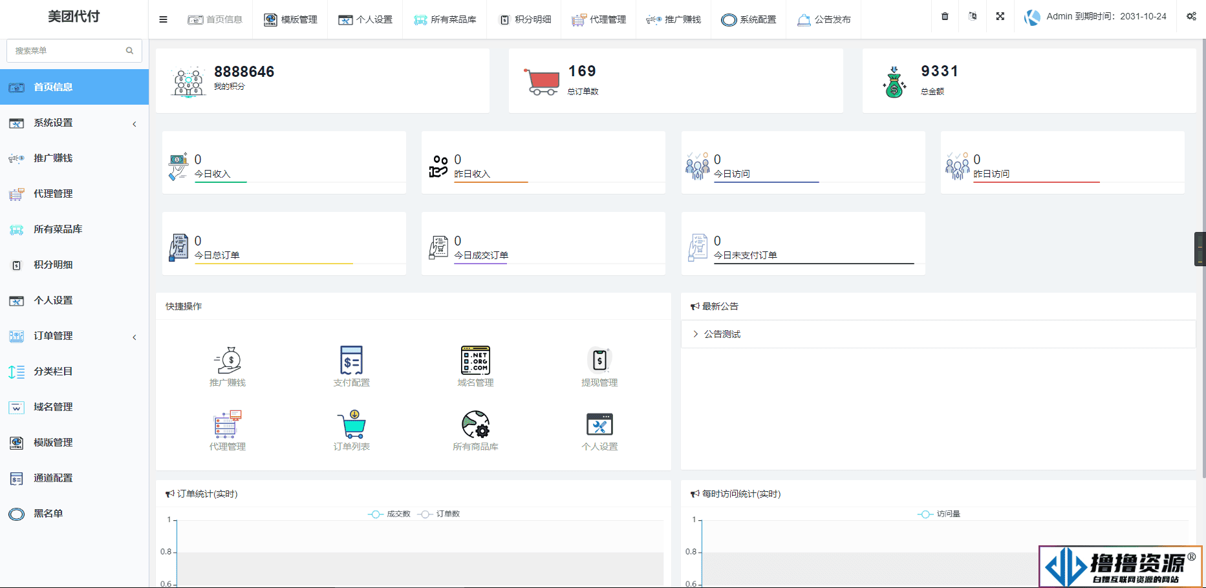Open Admin account dropdown
The image size is (1206, 588).
point(1095,17)
